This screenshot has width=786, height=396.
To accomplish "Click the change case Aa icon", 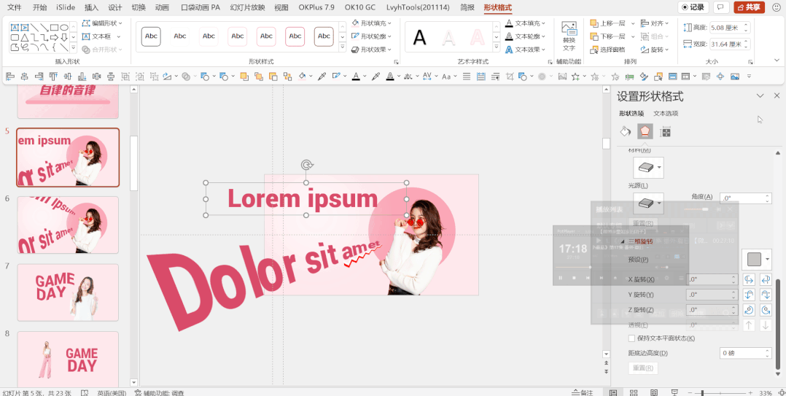I will pos(445,77).
